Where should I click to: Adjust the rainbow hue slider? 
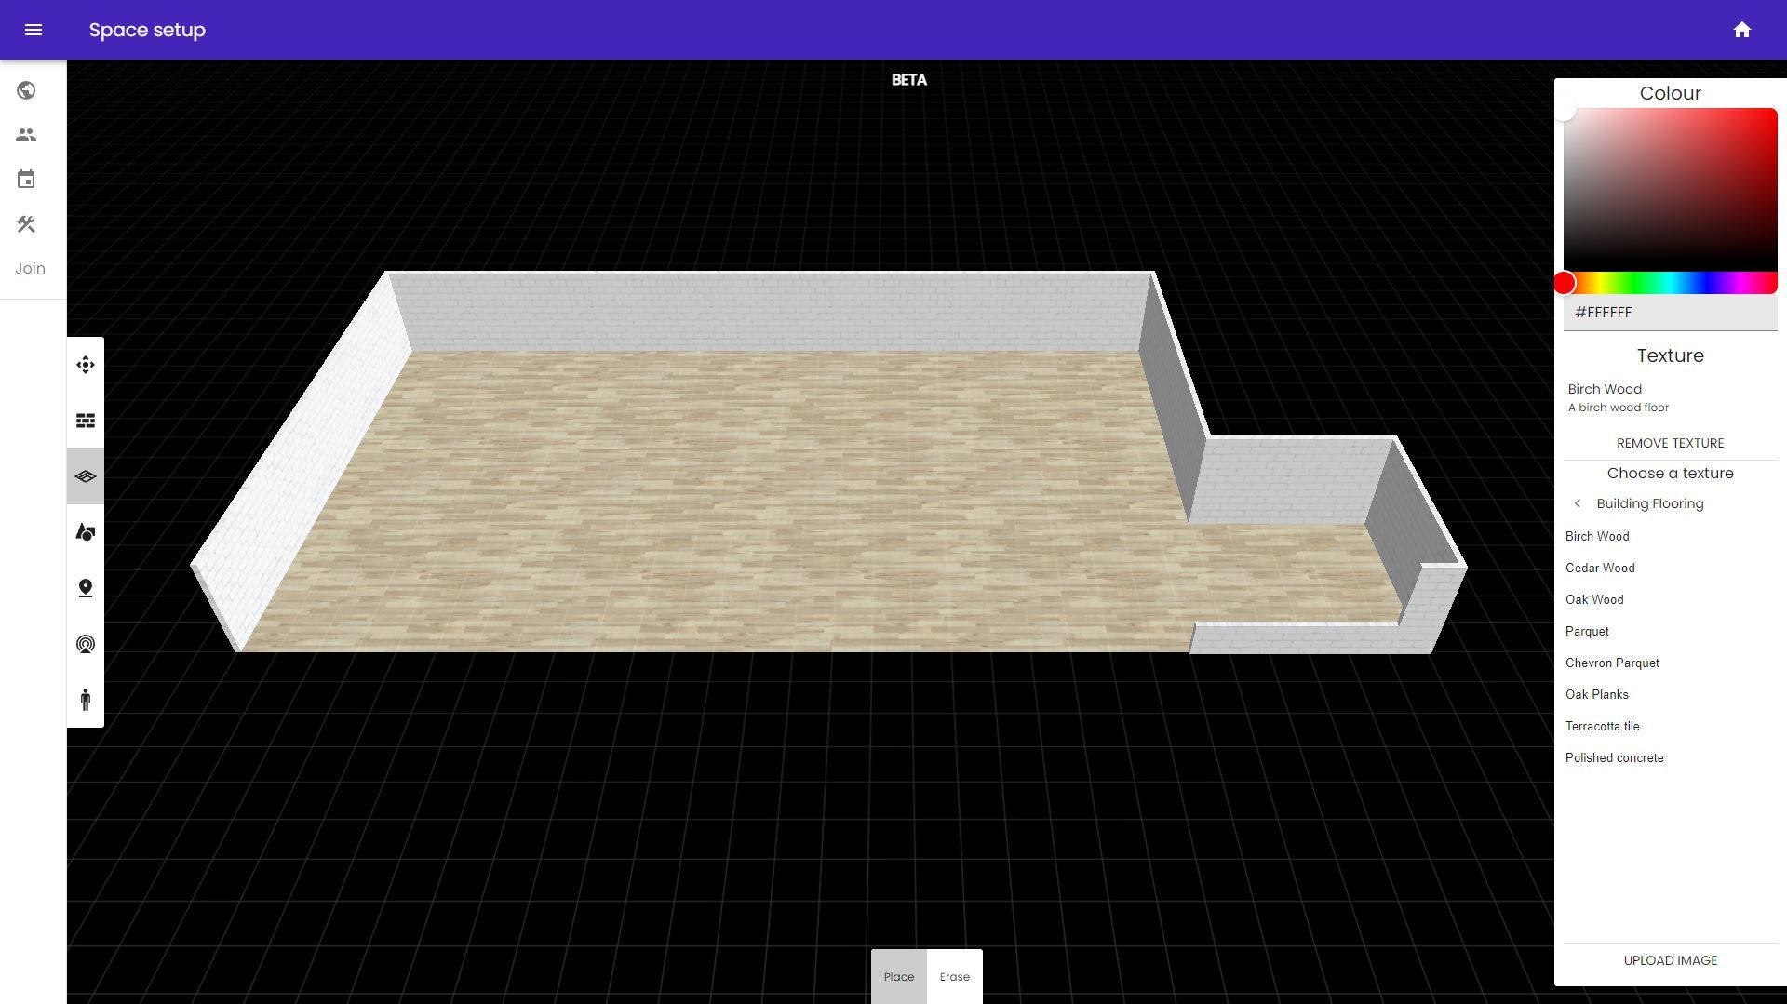1671,283
